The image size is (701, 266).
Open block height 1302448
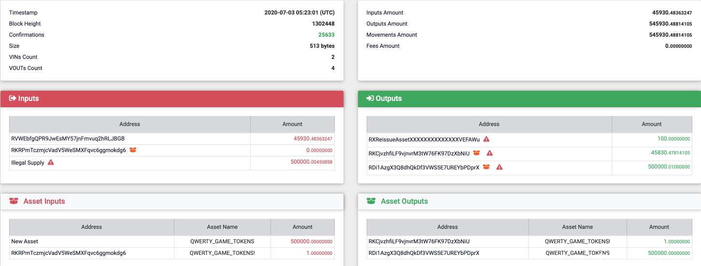pos(323,24)
